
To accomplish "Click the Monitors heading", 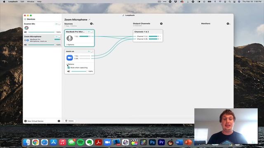I will click(205, 24).
